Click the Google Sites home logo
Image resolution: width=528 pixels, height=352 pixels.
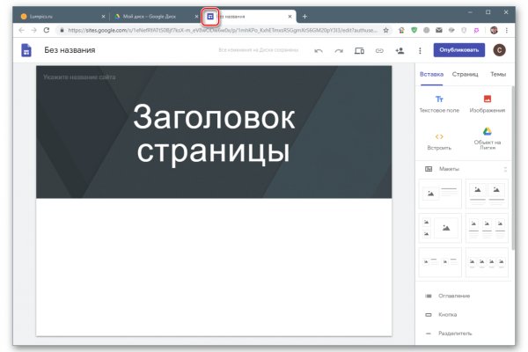(27, 50)
